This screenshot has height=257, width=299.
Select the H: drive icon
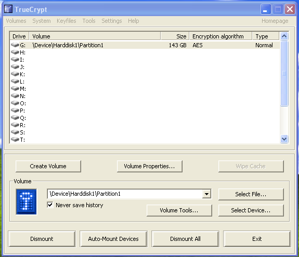[15, 52]
